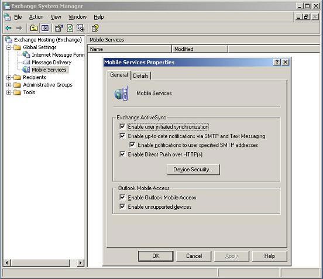Image resolution: width=323 pixels, height=279 pixels.
Task: Select the Global Settings folder
Action: coord(40,47)
